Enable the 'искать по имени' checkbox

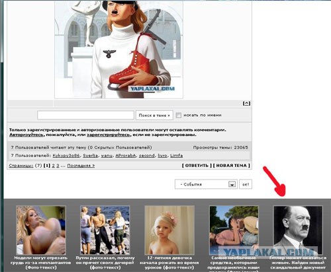coord(179,115)
